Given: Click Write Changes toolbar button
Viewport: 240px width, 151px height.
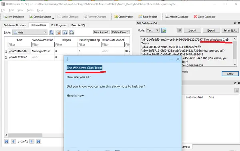Looking at the screenshot, I should pos(68,17).
